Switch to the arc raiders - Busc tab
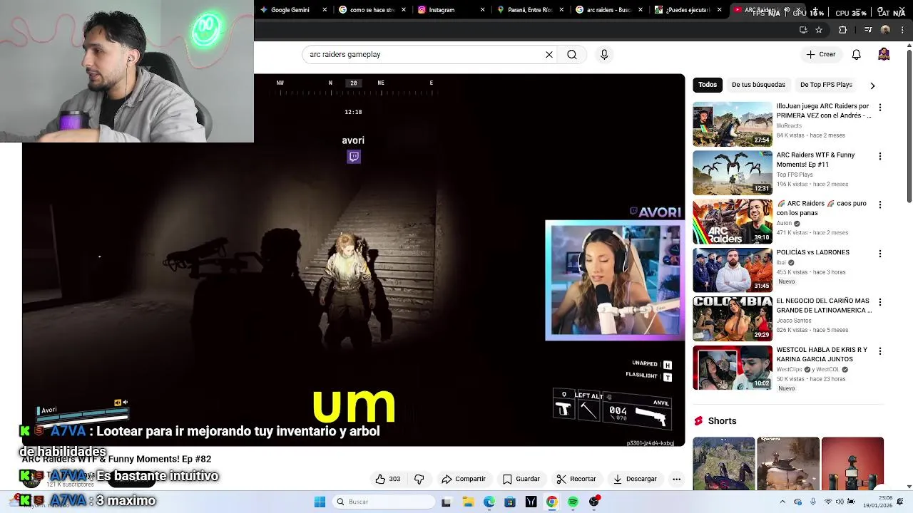 608,10
